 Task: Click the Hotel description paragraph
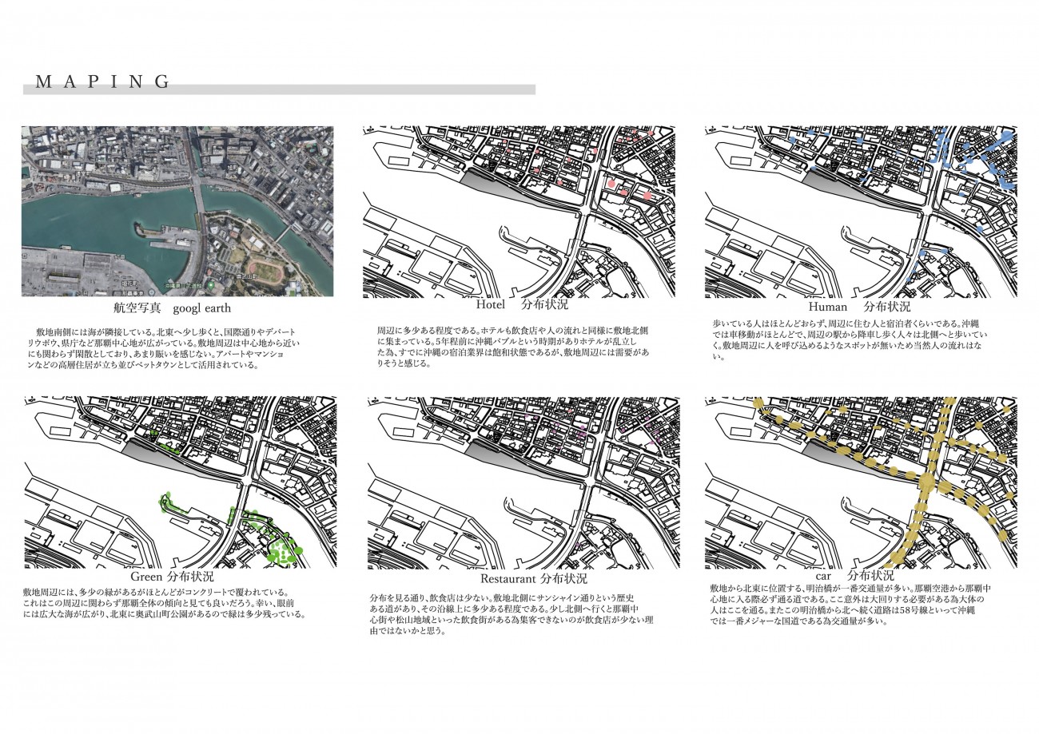pyautogui.click(x=512, y=346)
